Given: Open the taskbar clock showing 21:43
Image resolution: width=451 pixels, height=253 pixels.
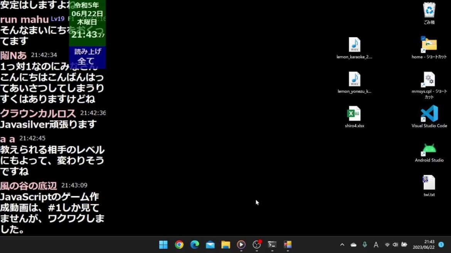Looking at the screenshot, I should click(424, 245).
